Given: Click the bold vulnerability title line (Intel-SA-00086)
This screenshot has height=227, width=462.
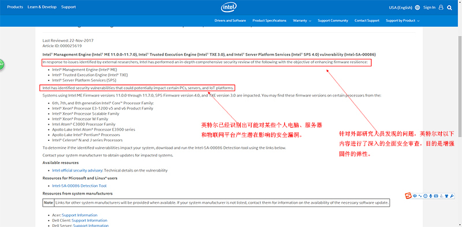Looking at the screenshot, I should click(209, 54).
